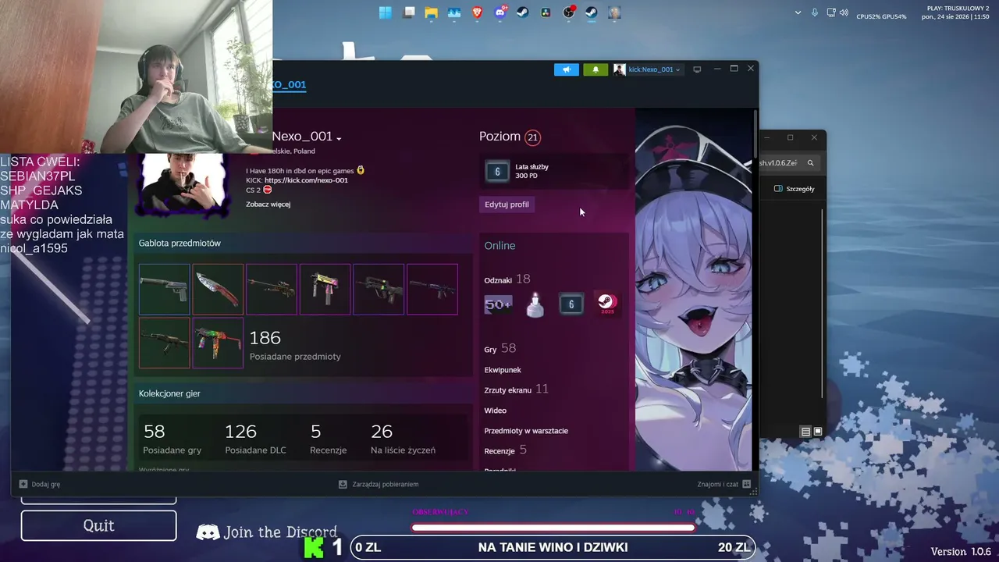This screenshot has height=562, width=999.
Task: Open Zarządzaj pobieraniem downloads manager
Action: (379, 484)
